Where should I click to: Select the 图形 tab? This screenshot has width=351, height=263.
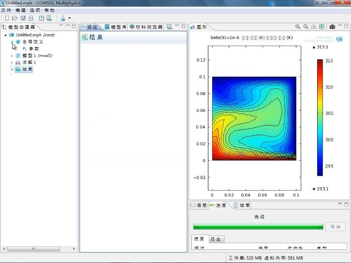pyautogui.click(x=199, y=27)
